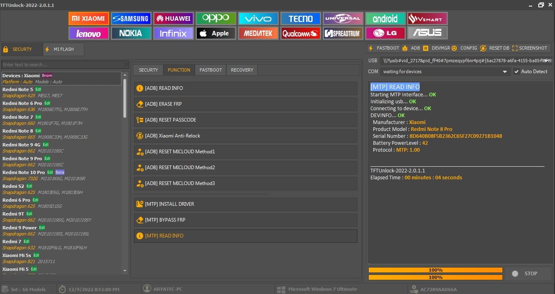Open the COM port dropdown

(445, 72)
